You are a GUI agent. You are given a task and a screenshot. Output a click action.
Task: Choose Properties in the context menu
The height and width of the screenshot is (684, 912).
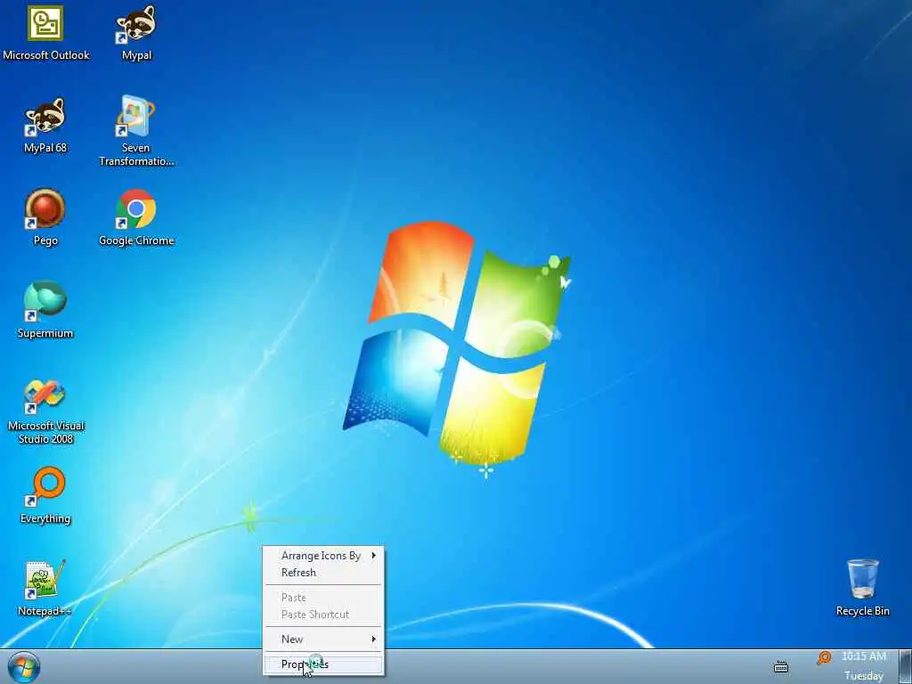(x=323, y=664)
